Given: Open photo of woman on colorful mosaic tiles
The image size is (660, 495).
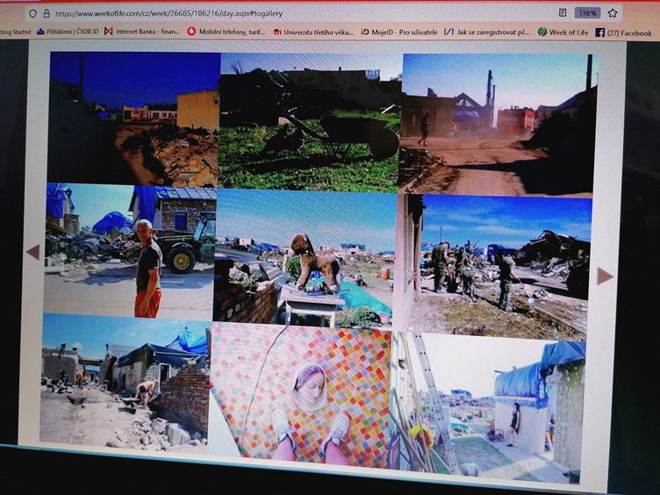Looking at the screenshot, I should tap(300, 395).
